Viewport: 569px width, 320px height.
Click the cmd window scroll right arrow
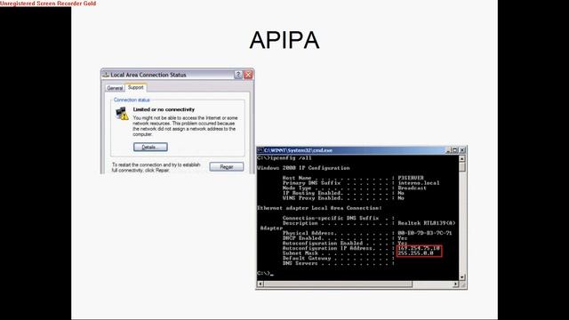coord(455,284)
